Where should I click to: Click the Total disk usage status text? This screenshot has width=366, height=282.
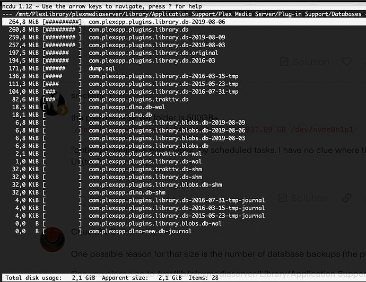[50, 278]
